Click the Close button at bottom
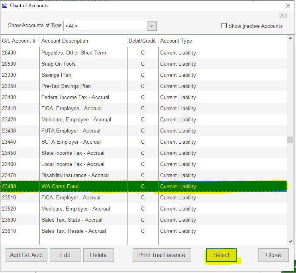 click(273, 255)
